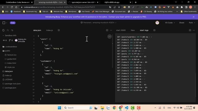The height and width of the screenshot is (111, 198).
Task: Open the Other bookmarks folder
Action: click(188, 11)
